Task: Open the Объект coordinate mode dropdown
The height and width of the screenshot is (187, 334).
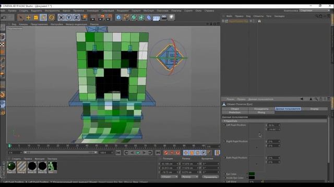Action: tap(169, 177)
